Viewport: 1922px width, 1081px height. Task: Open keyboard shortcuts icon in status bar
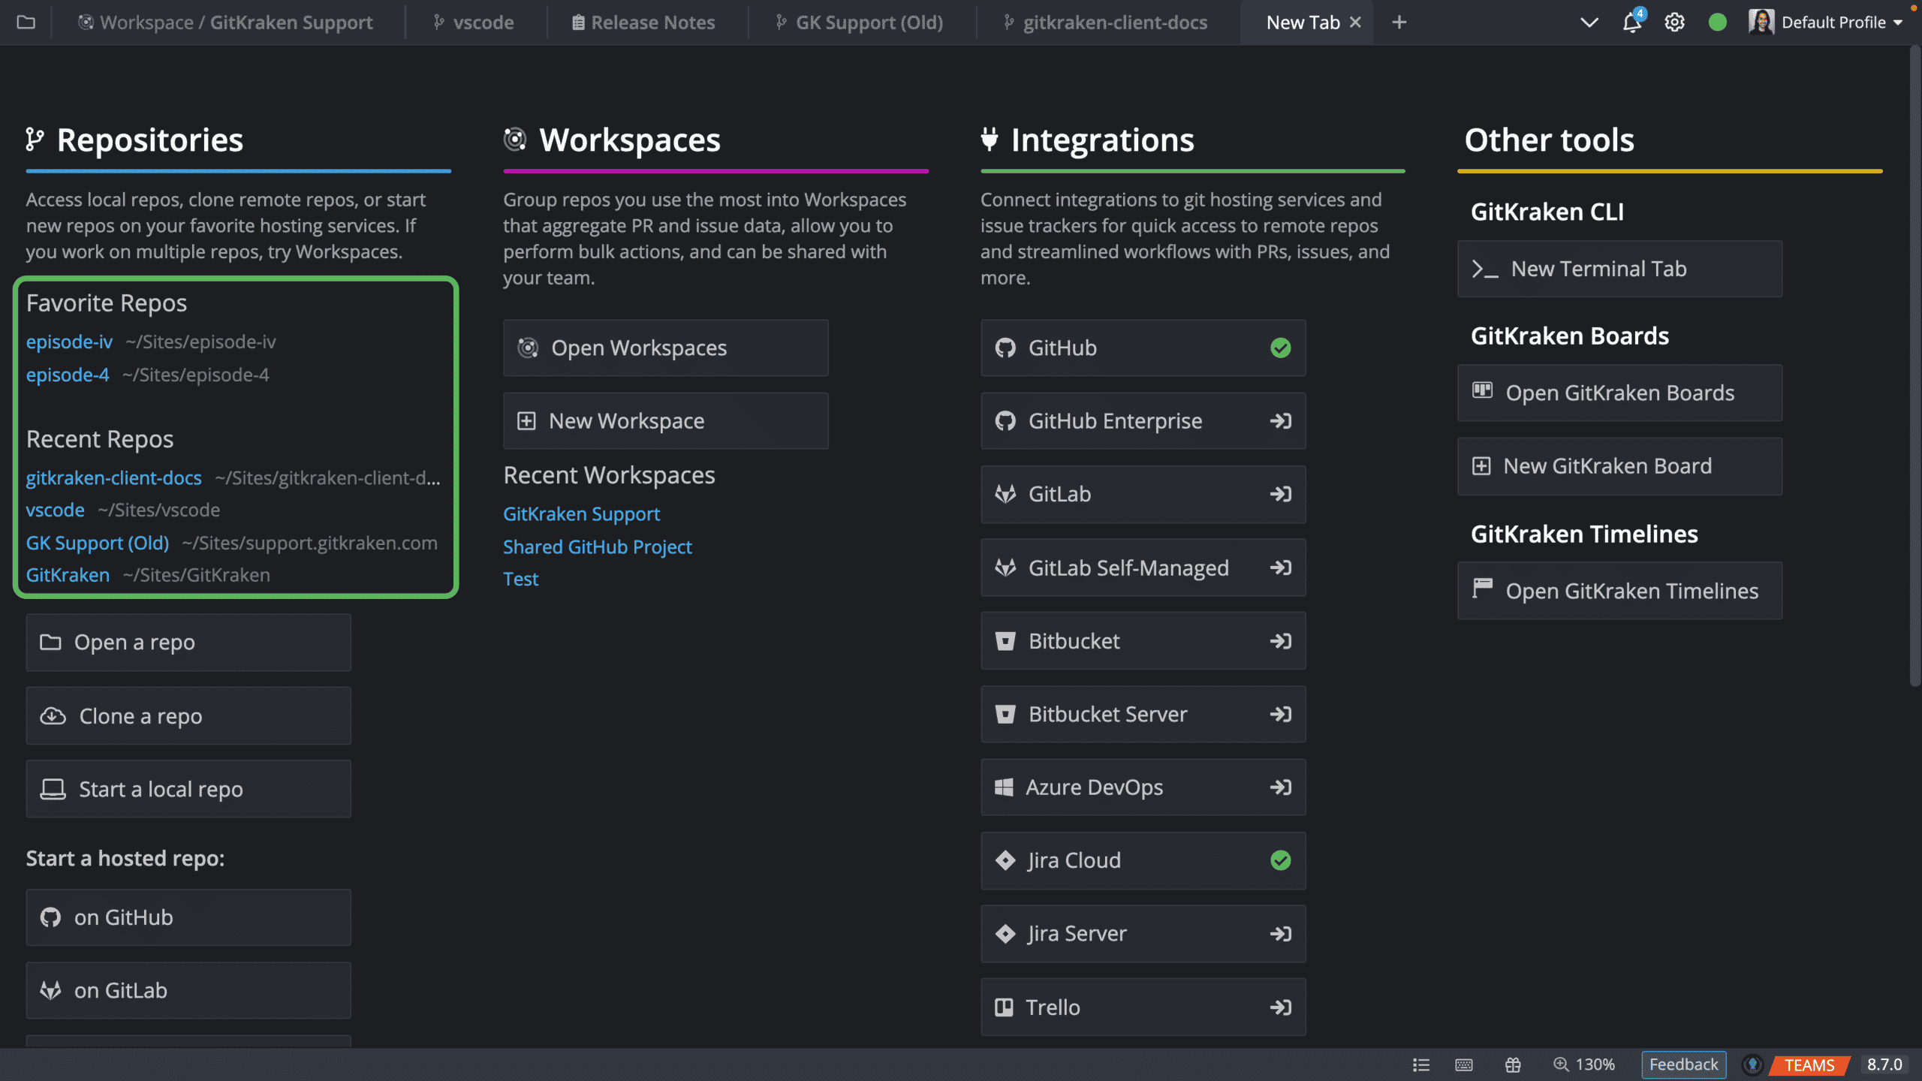pyautogui.click(x=1464, y=1065)
